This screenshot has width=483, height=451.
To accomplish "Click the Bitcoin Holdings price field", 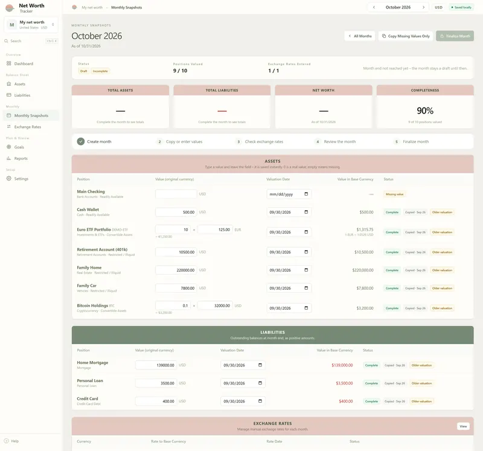I will click(215, 305).
